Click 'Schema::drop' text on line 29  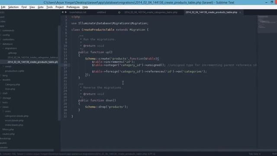(95, 107)
